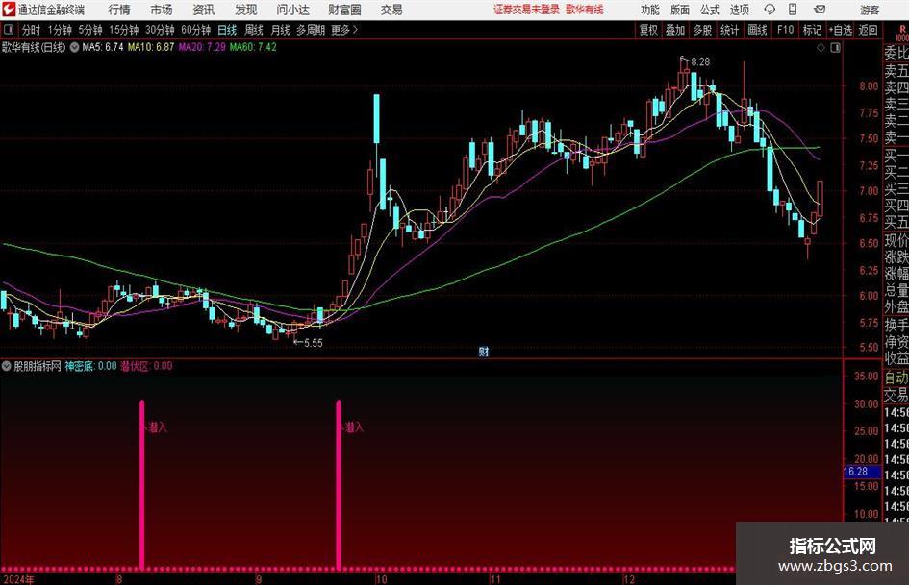Switch to the 5分钟 period tab

pyautogui.click(x=90, y=30)
